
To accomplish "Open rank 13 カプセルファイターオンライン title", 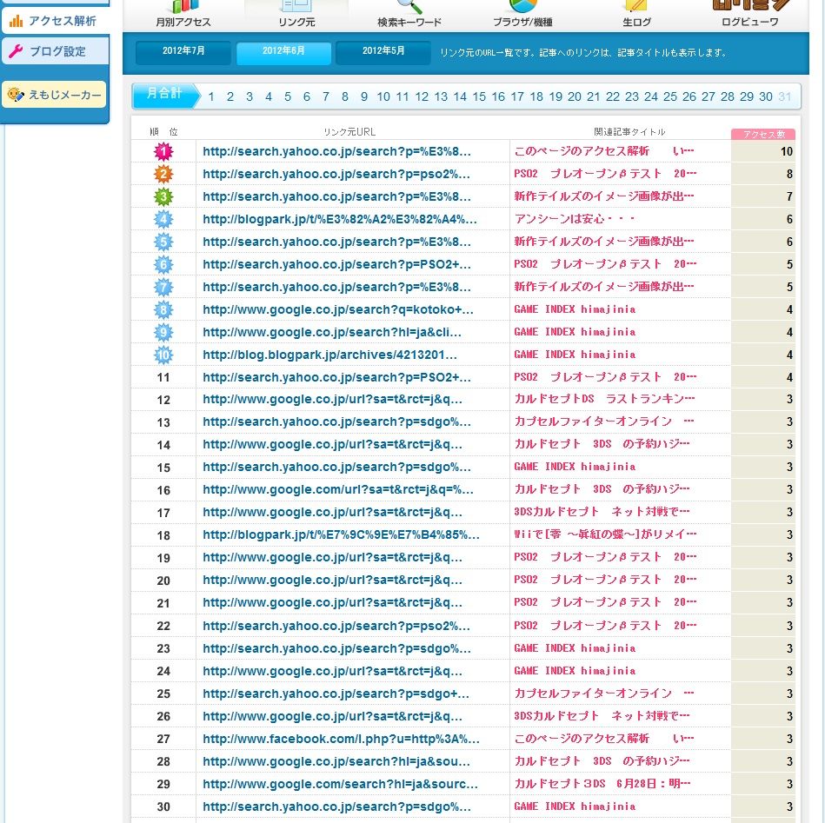I will coord(604,421).
